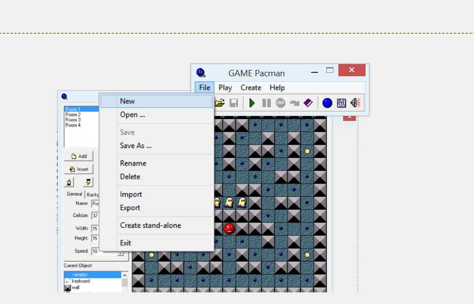The height and width of the screenshot is (304, 474).
Task: Select Room 4 in room list
Action: click(82, 125)
